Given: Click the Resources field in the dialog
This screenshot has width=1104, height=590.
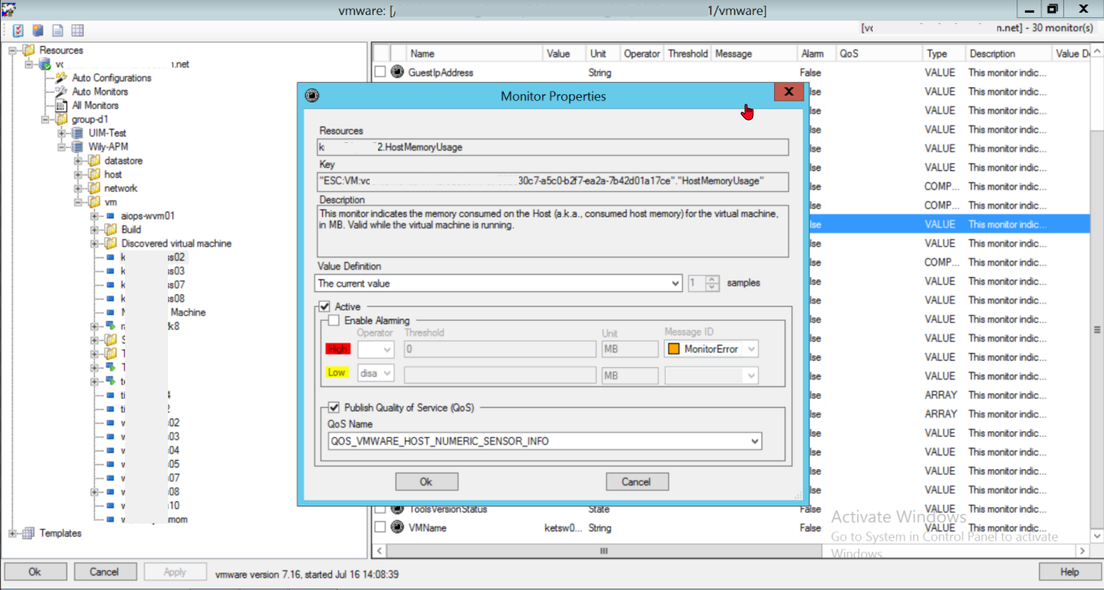Looking at the screenshot, I should pos(552,147).
